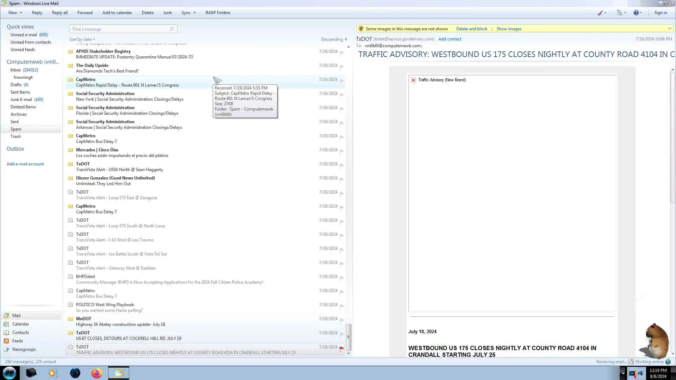Click the IMAP Folders toolbar item

click(218, 13)
